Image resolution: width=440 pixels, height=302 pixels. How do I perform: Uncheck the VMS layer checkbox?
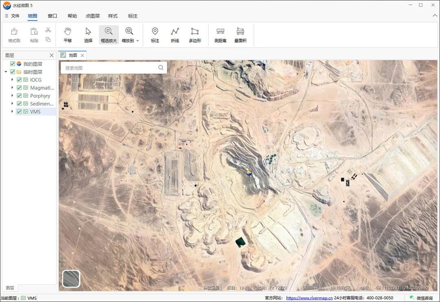click(19, 111)
